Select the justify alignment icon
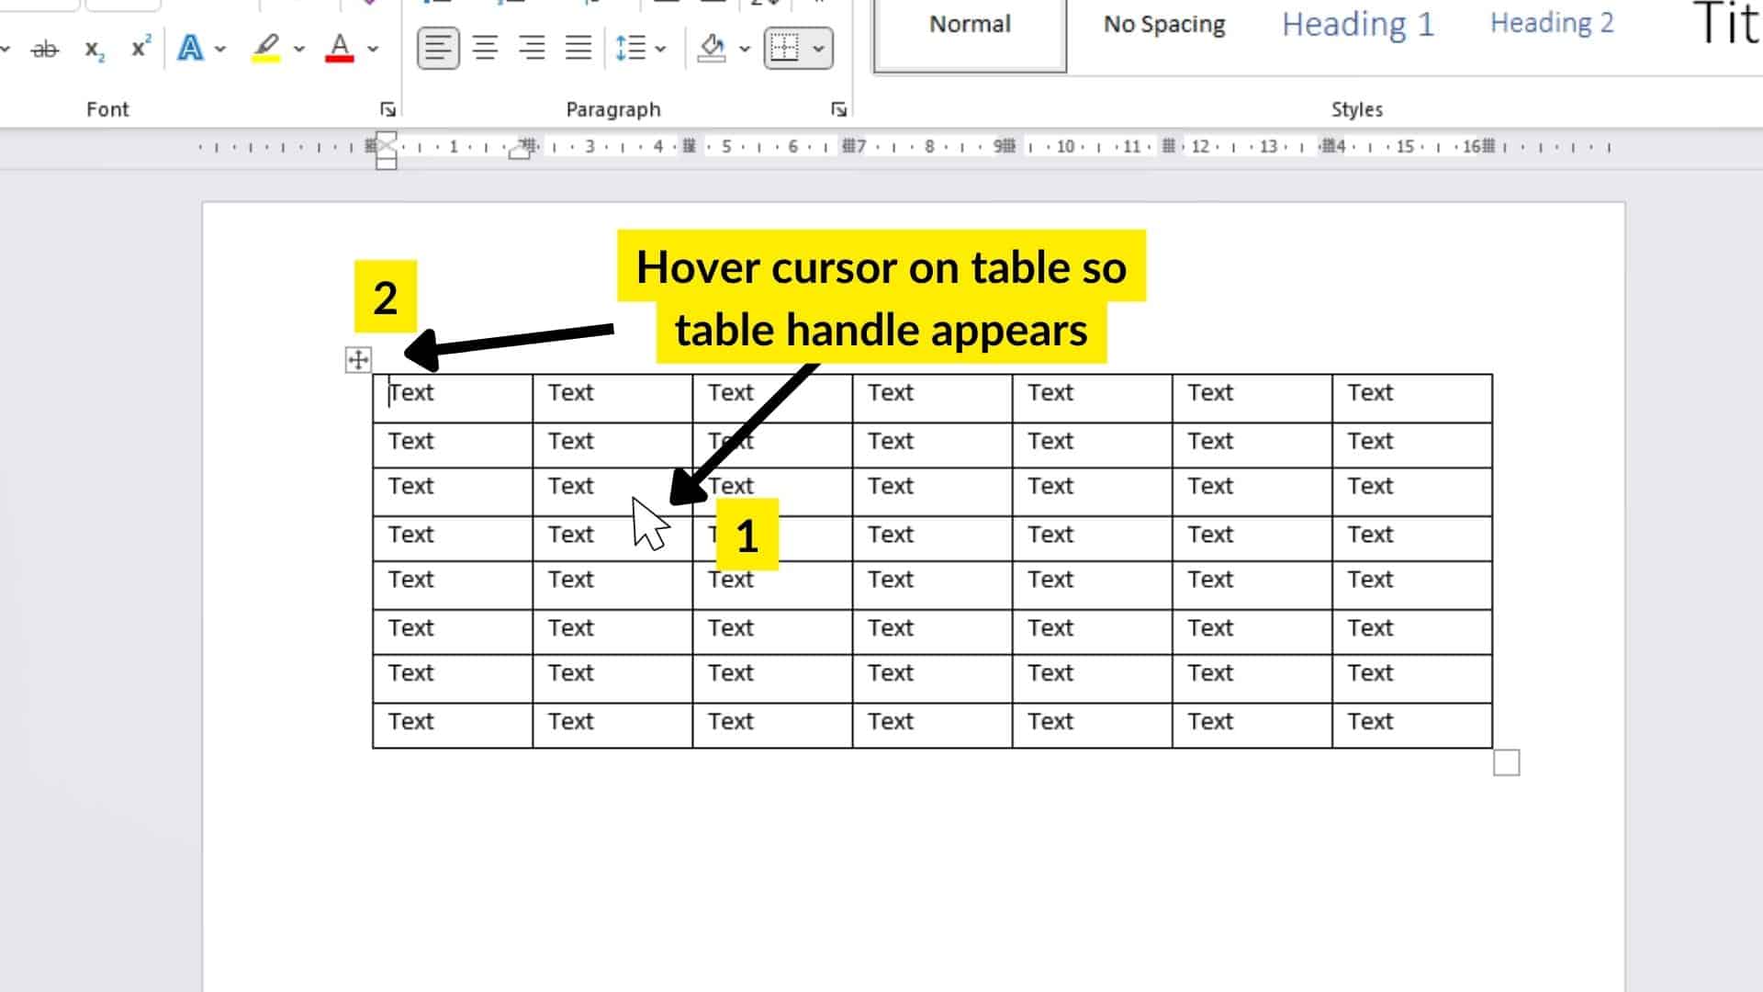Viewport: 1763px width, 992px height. point(578,49)
